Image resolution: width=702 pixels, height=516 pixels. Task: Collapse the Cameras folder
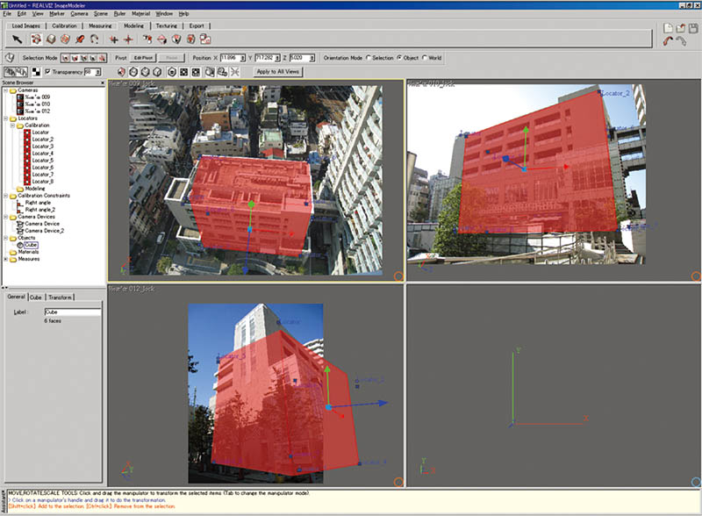[x=5, y=90]
